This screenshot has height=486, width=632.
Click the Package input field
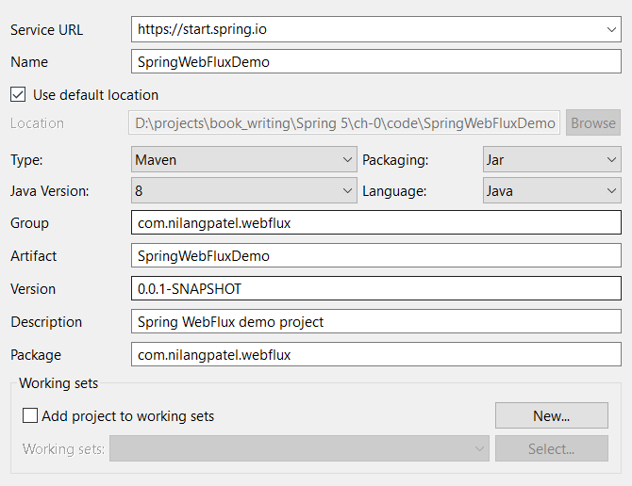pyautogui.click(x=375, y=355)
